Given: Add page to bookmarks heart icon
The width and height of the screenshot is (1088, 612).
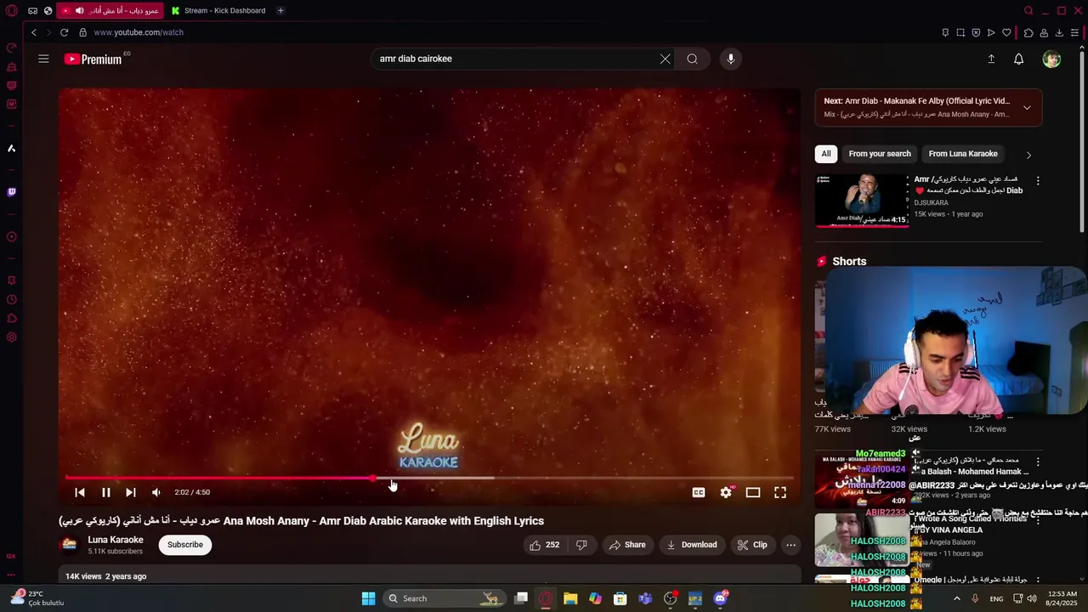Looking at the screenshot, I should pyautogui.click(x=1006, y=32).
